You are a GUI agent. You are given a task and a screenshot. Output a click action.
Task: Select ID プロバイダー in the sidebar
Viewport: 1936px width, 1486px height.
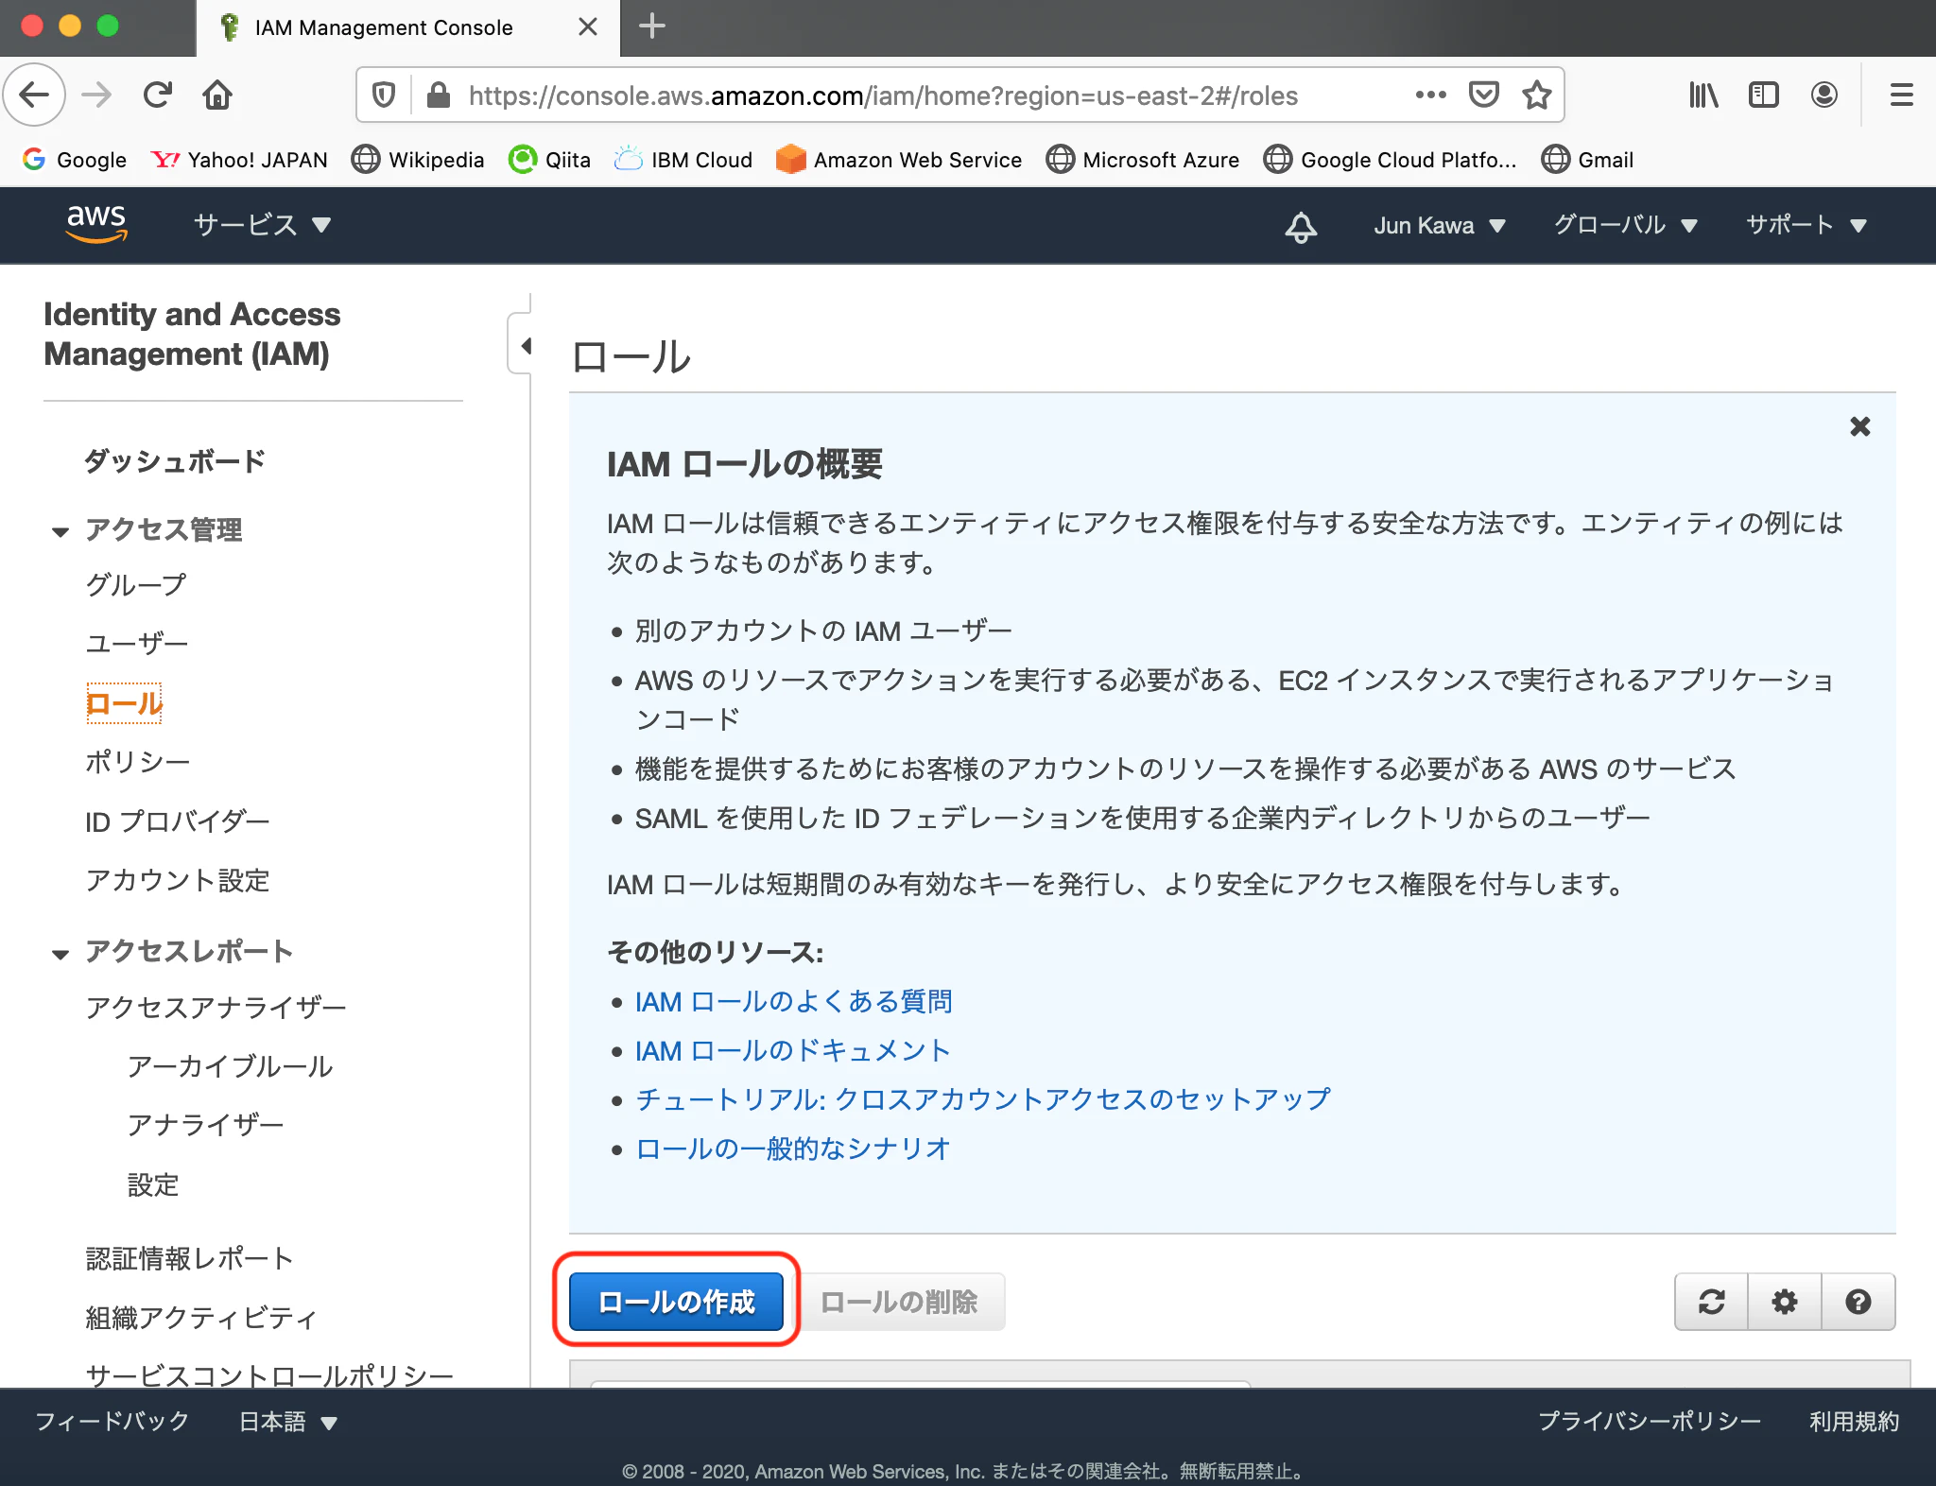(x=178, y=821)
